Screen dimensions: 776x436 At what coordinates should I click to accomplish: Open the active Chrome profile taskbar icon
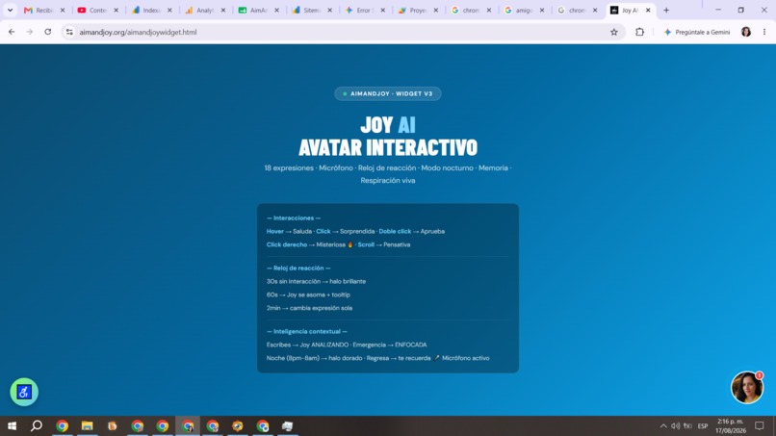click(x=188, y=426)
